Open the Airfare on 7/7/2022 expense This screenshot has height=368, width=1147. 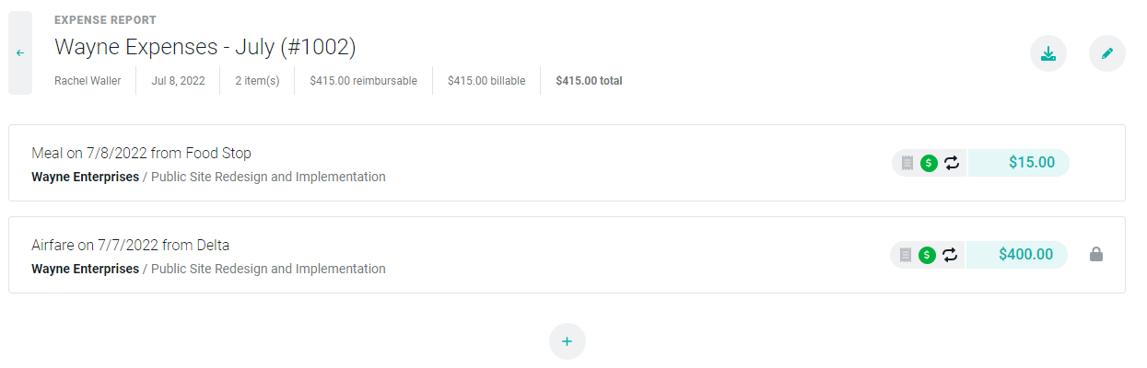tap(130, 245)
